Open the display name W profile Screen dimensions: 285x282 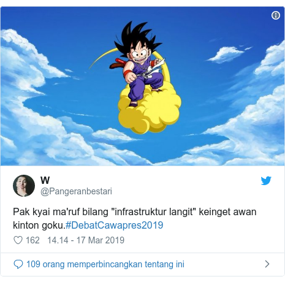pyautogui.click(x=45, y=180)
